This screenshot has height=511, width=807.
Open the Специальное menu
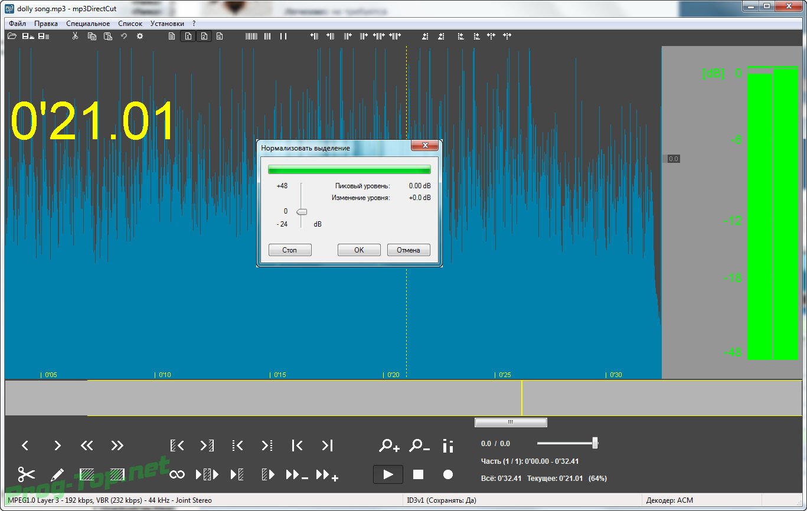click(x=88, y=24)
